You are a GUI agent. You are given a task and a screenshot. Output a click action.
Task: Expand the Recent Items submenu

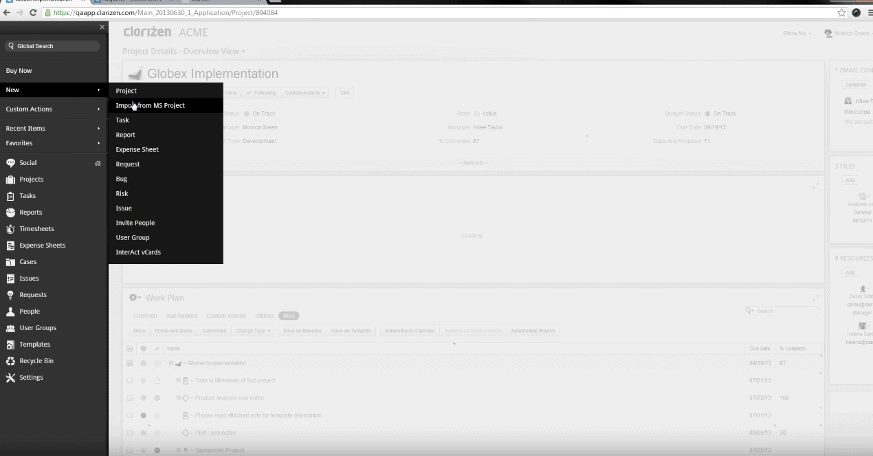54,129
